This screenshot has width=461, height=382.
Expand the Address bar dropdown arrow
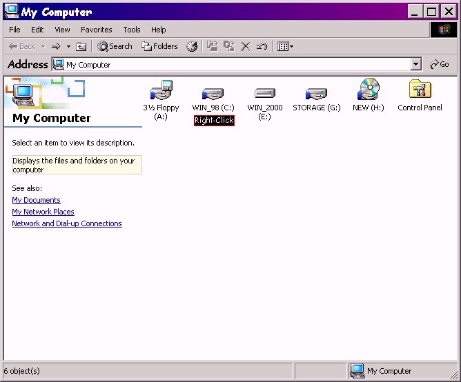[415, 64]
